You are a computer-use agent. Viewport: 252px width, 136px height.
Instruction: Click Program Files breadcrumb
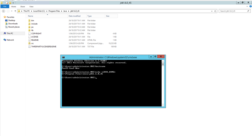coord(54,11)
